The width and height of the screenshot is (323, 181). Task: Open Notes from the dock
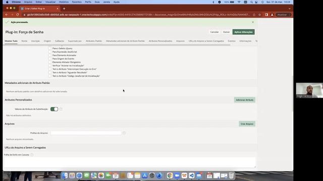coord(137,175)
